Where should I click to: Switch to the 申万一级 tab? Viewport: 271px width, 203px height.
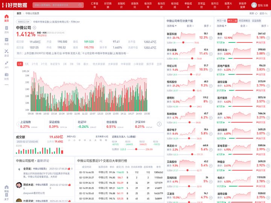tap(221, 21)
